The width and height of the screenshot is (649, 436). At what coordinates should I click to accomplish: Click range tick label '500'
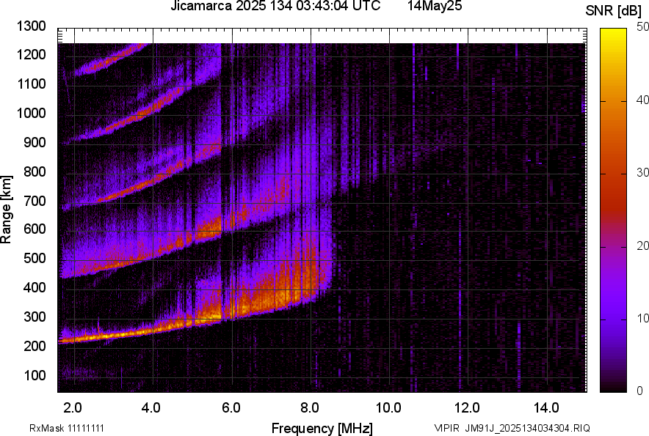click(x=35, y=258)
